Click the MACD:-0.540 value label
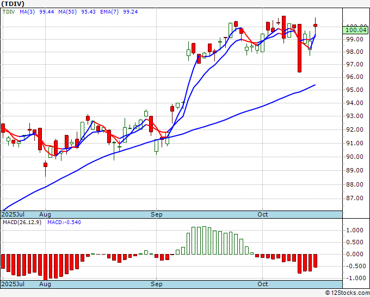370x297 pixels. tap(64, 222)
